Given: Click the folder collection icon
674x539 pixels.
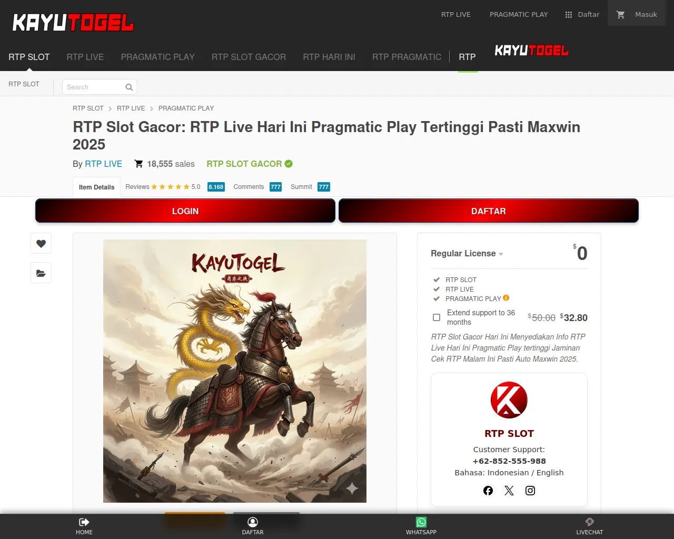Looking at the screenshot, I should click(x=41, y=273).
